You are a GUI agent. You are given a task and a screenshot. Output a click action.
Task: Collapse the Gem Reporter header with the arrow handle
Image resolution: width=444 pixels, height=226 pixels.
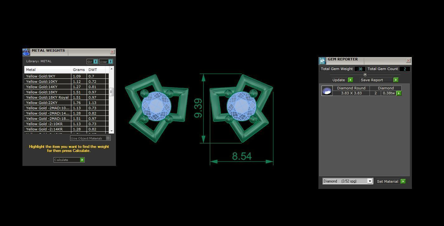(365, 74)
